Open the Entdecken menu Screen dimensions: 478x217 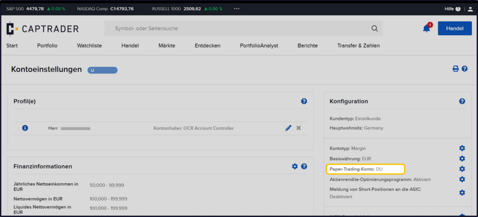click(x=208, y=46)
